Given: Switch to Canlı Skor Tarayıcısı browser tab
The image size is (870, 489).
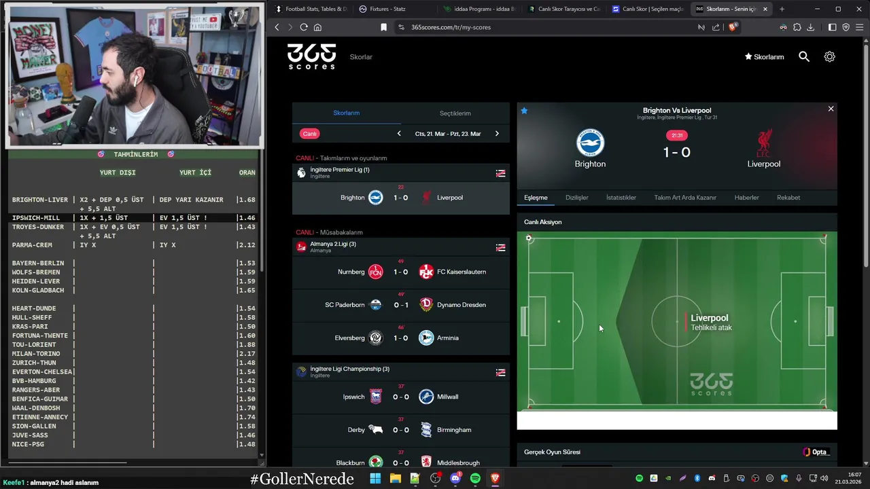Looking at the screenshot, I should 563,9.
